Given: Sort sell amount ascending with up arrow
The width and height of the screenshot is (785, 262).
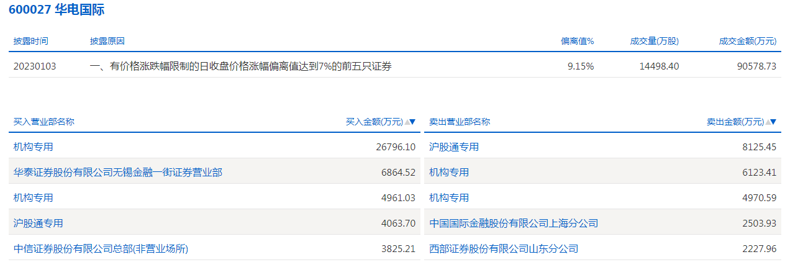Looking at the screenshot, I should tap(768, 122).
